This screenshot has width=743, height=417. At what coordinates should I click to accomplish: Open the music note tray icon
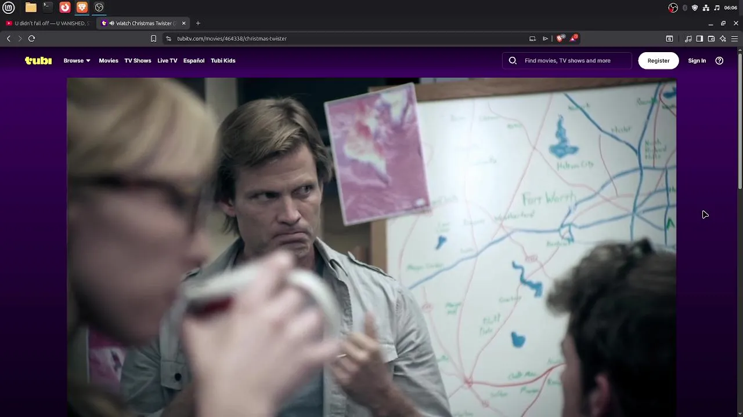click(717, 8)
